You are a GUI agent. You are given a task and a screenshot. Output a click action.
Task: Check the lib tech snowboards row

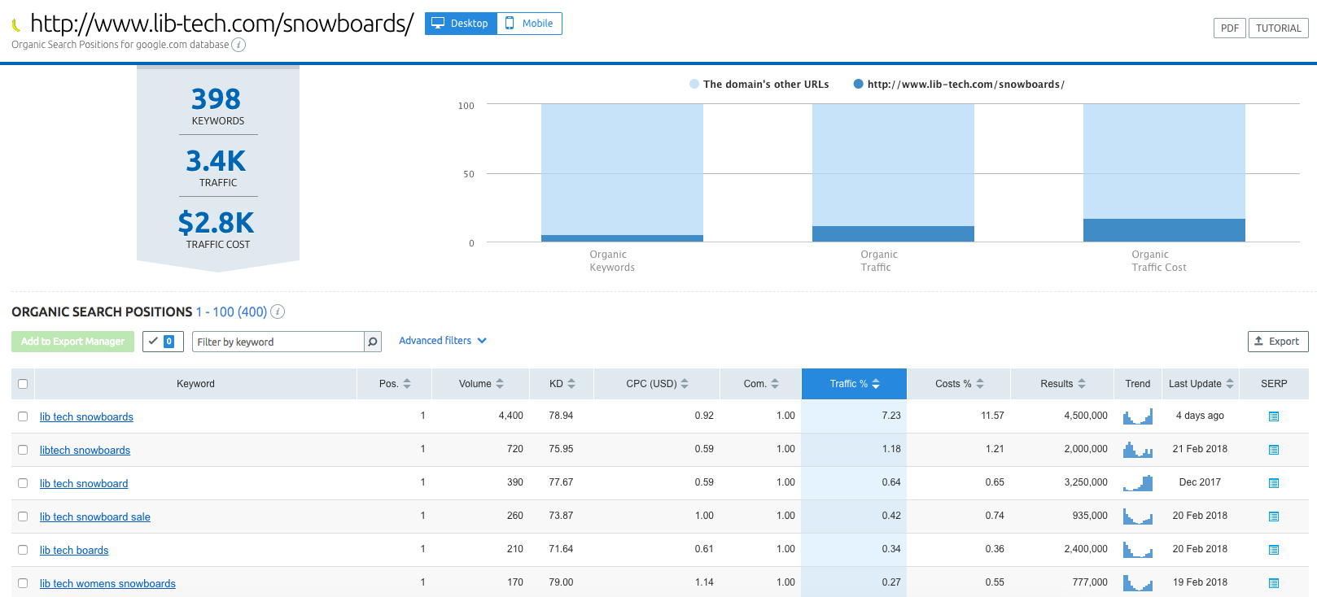[23, 416]
